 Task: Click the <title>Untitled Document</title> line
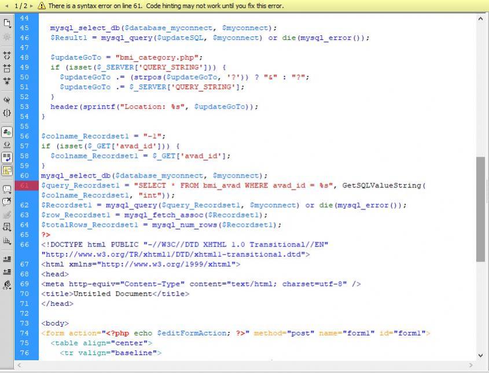115,294
